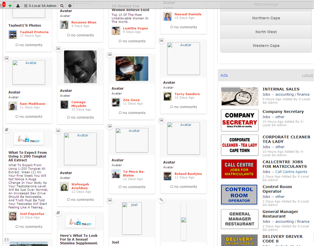Screen dimensions: 314x246
Task: Click photo type icon on Ta-Mnce Ka-Blakie card
Action: [x=110, y=126]
